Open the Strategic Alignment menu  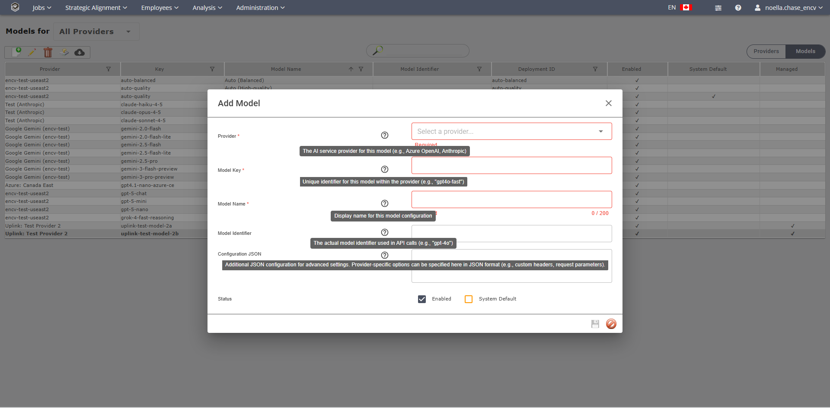96,8
